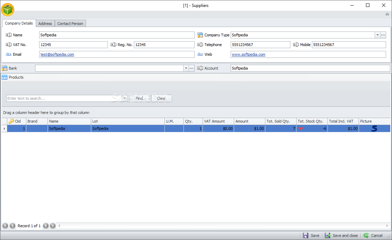Click the Picture column header

375,121
